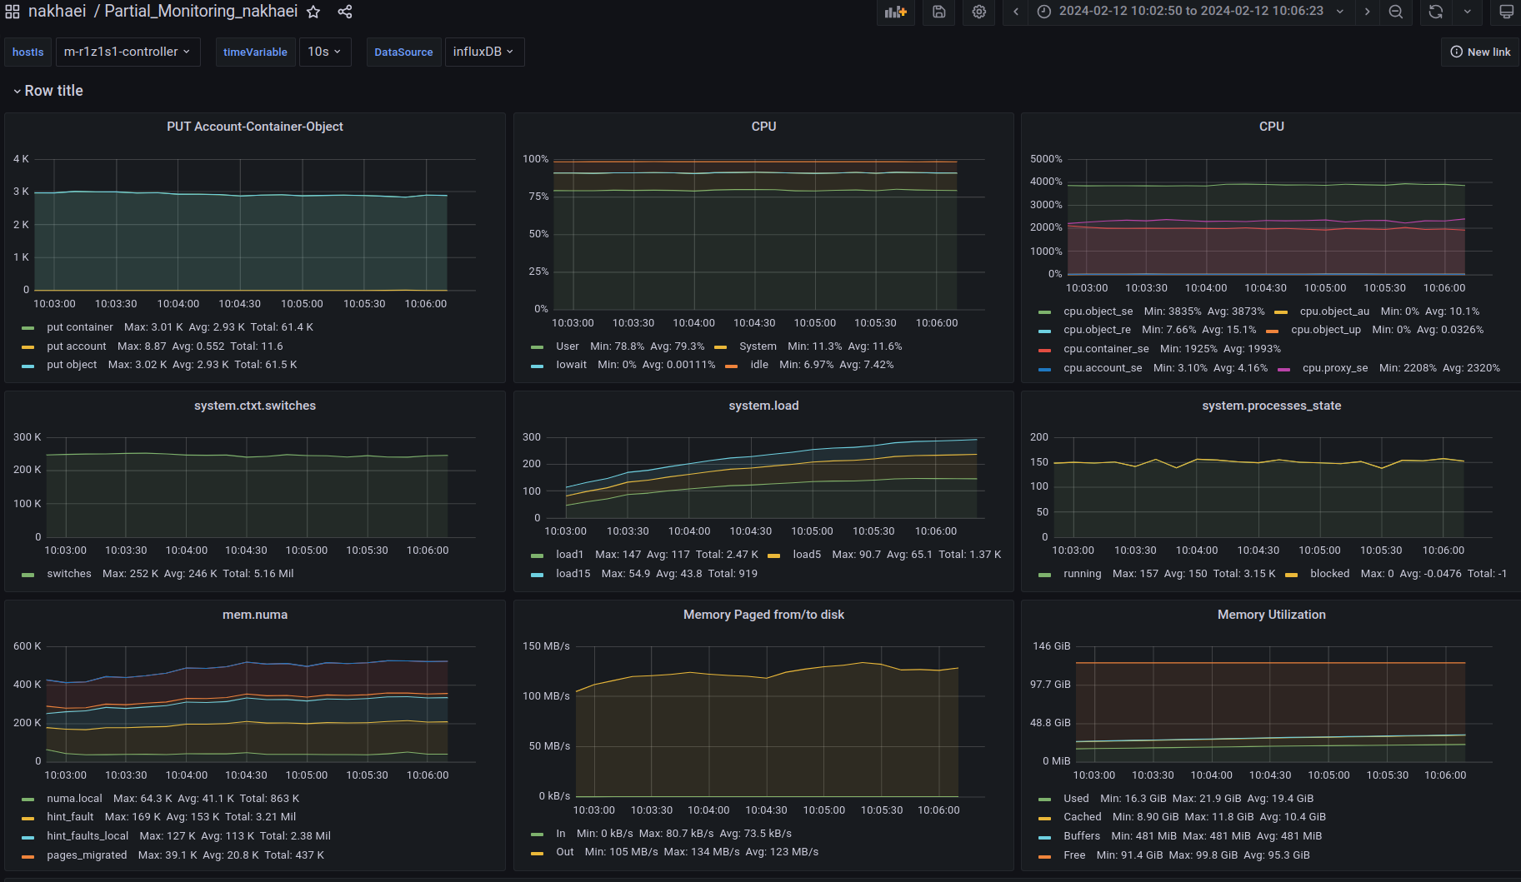Save the dashboard with the save icon
1521x882 pixels.
[939, 12]
